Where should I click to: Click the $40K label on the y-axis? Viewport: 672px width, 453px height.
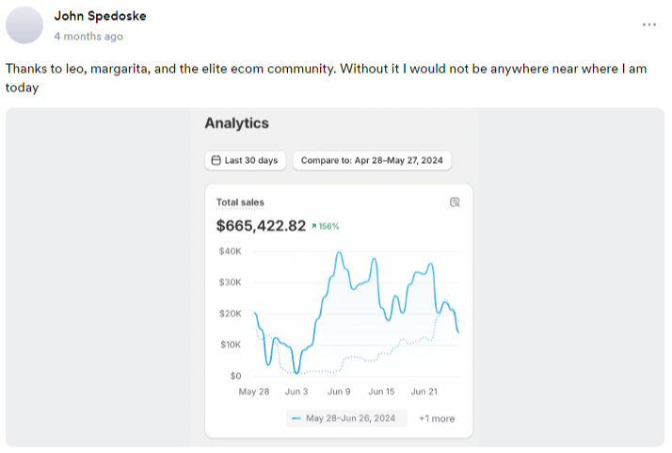230,251
